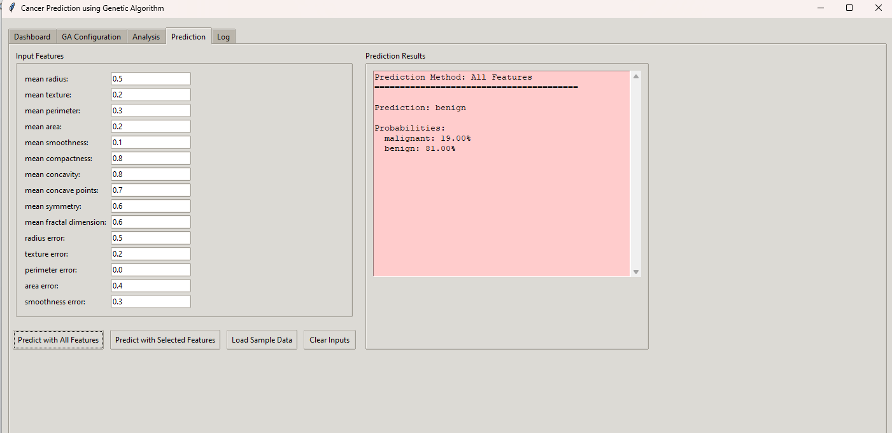Click Predict with Selected Features button
This screenshot has width=892, height=433.
coord(165,340)
